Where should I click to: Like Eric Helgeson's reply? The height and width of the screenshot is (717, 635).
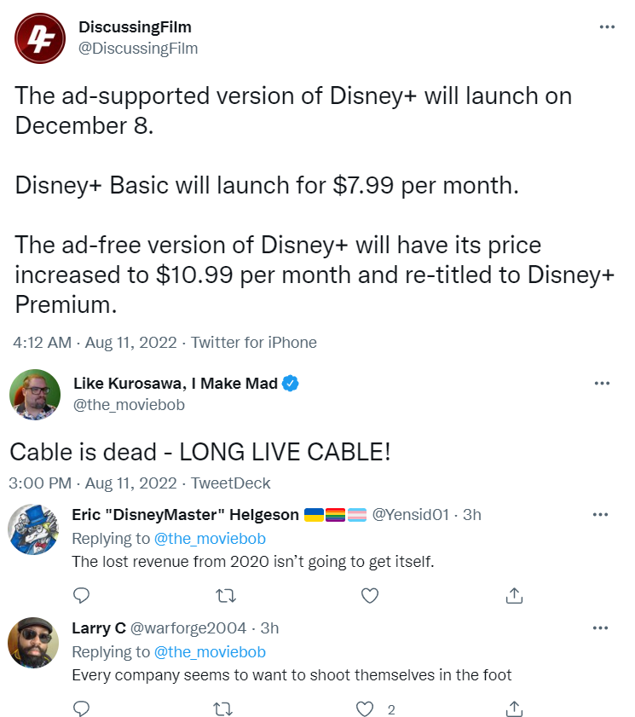tap(369, 595)
